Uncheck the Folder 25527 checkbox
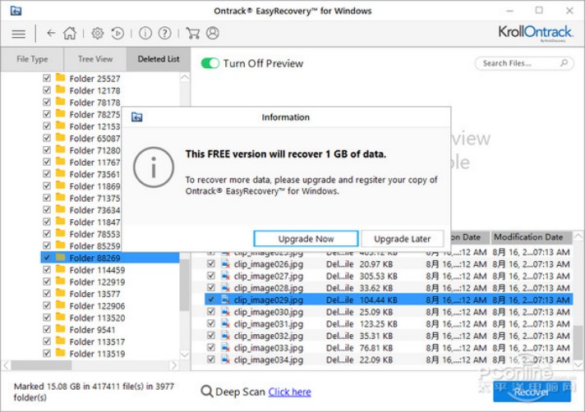Screen dimensions: 585x412 47,78
